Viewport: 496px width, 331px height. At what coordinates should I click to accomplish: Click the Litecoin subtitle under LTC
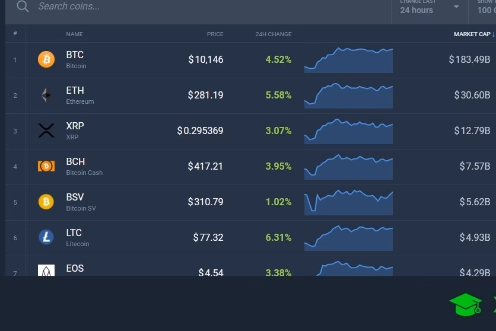click(x=78, y=244)
